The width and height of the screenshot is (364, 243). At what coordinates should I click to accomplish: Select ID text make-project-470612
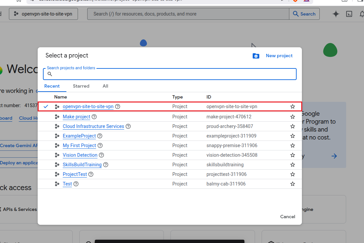(229, 117)
